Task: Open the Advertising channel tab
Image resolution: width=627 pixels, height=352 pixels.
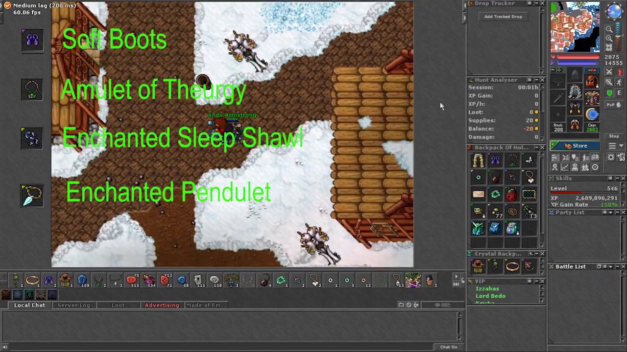Action: click(x=162, y=305)
